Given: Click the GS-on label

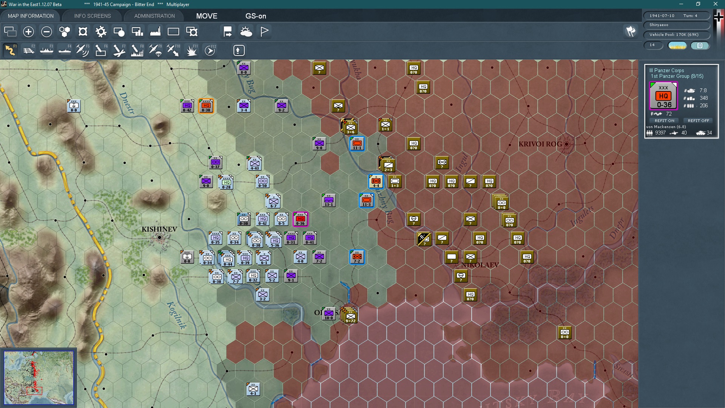Looking at the screenshot, I should point(256,16).
